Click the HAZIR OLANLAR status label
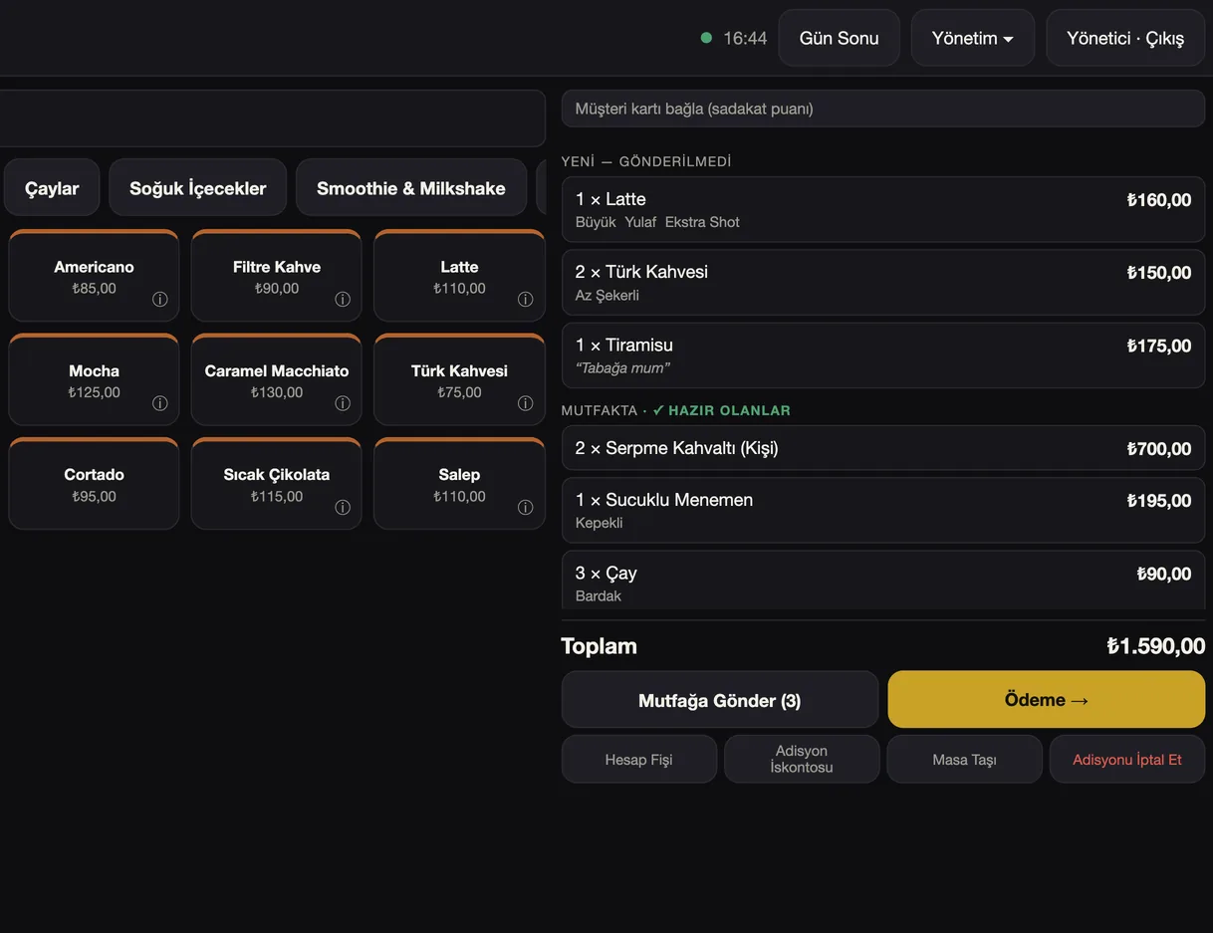 722,410
